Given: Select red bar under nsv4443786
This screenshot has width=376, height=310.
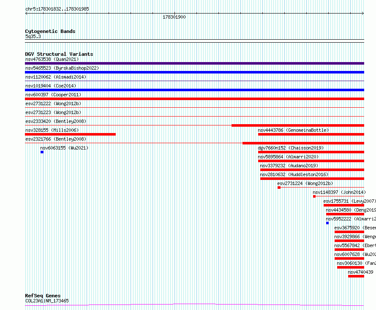Looking at the screenshot, I should [311, 134].
